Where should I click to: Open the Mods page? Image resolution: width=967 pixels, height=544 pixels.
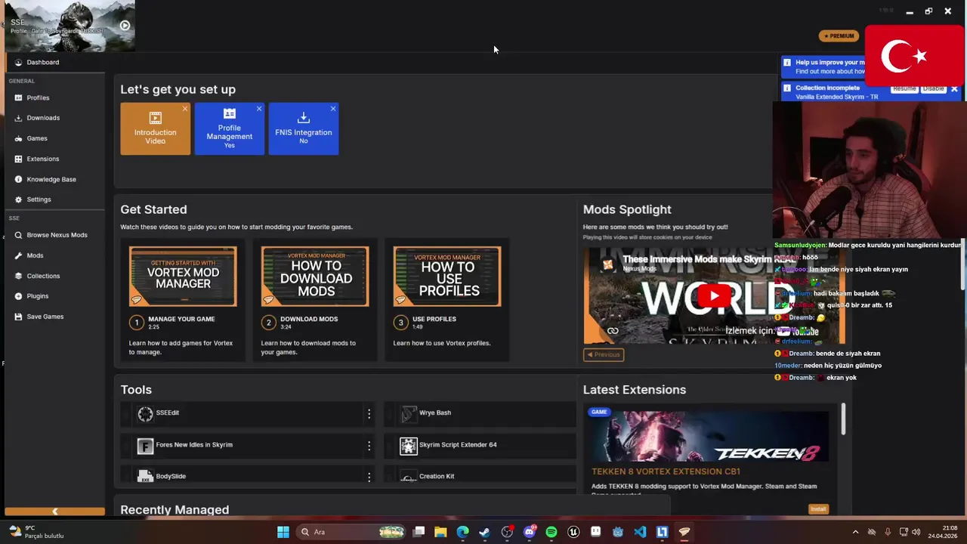point(35,255)
